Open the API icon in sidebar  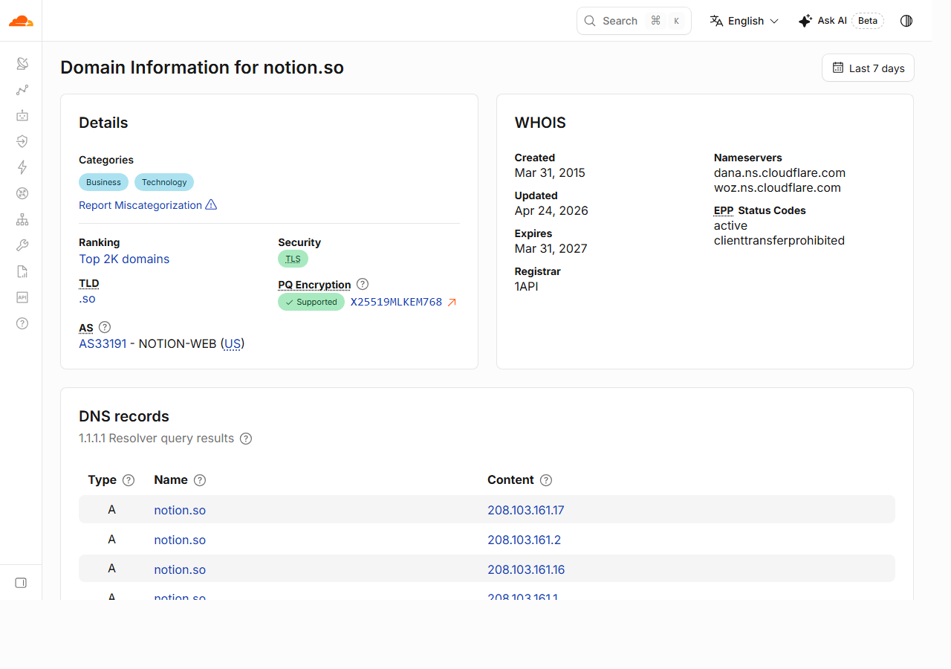pos(22,297)
